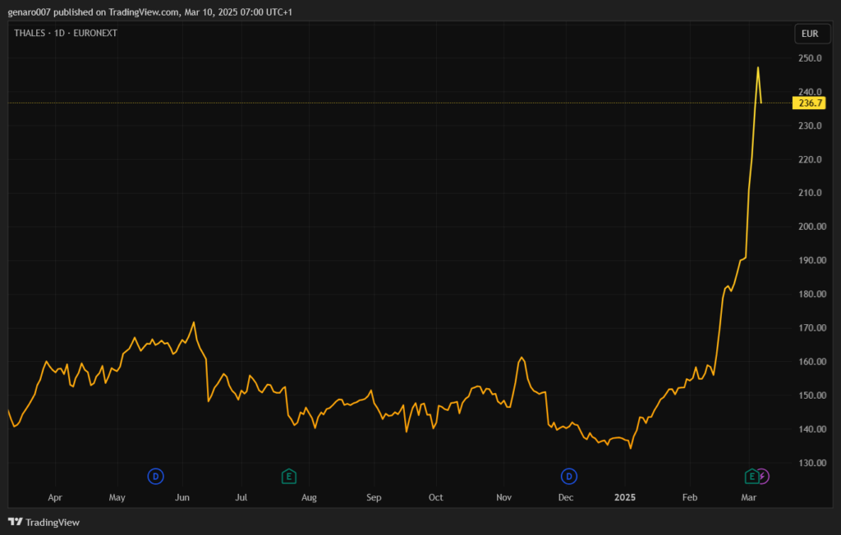Click the Apr label on time axis

click(x=55, y=497)
